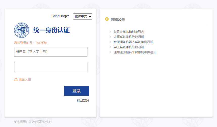
Task: Focus the empty password field
Action: pos(51,67)
